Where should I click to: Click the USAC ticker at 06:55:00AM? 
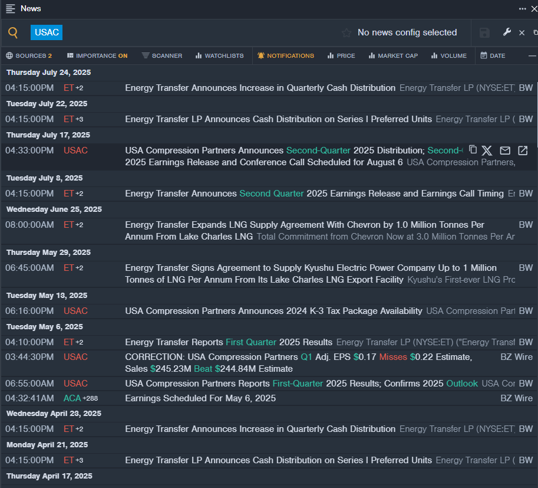[x=75, y=384]
